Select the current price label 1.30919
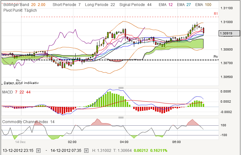The width and height of the screenshot is (241, 155). [x=229, y=33]
